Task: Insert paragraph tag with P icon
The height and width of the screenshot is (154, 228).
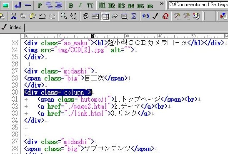Action: tap(40, 6)
